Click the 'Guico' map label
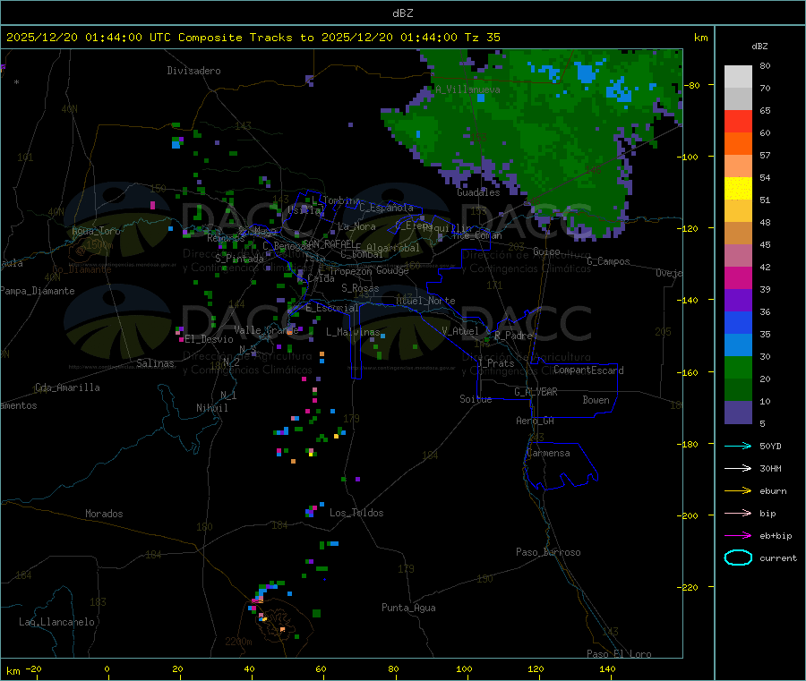 coord(546,251)
